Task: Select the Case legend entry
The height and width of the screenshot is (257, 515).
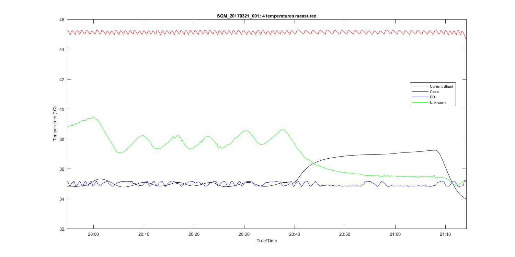Action: [434, 92]
